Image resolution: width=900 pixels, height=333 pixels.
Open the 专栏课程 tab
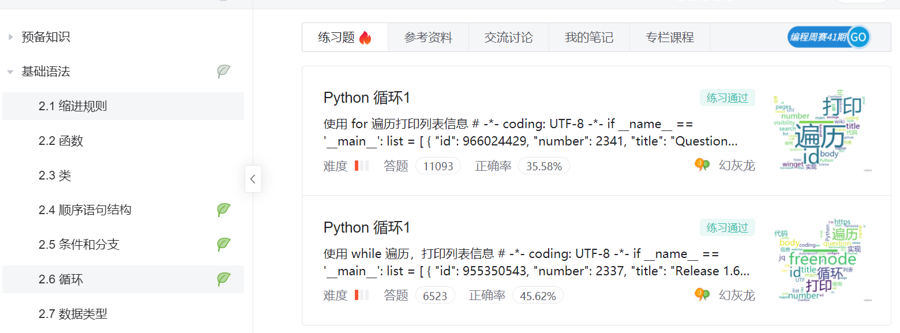670,38
